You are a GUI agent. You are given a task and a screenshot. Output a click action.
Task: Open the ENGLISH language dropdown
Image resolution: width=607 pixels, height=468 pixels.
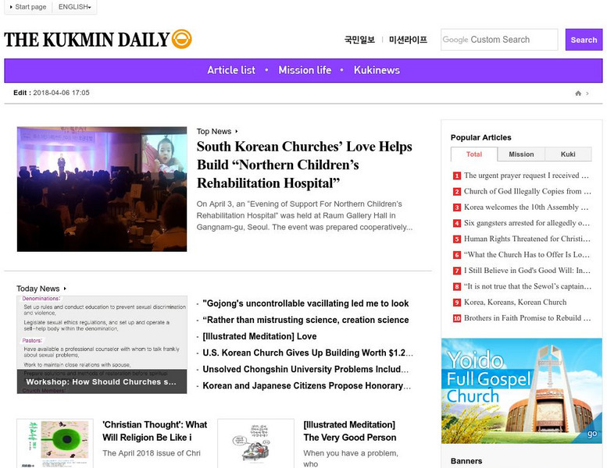coord(74,7)
